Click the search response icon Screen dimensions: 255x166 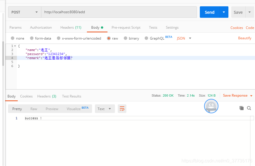(249, 108)
